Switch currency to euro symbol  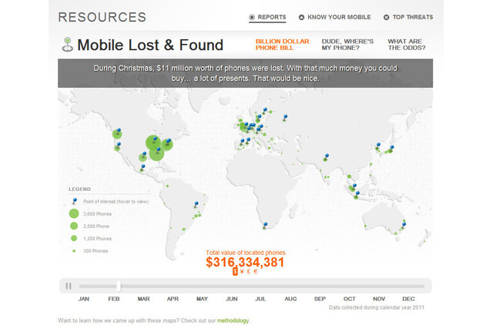[x=257, y=272]
